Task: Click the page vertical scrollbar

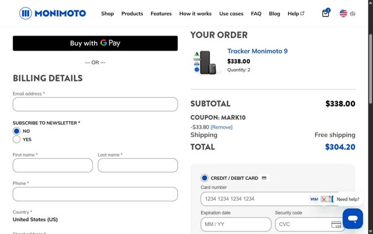Action: [371, 69]
